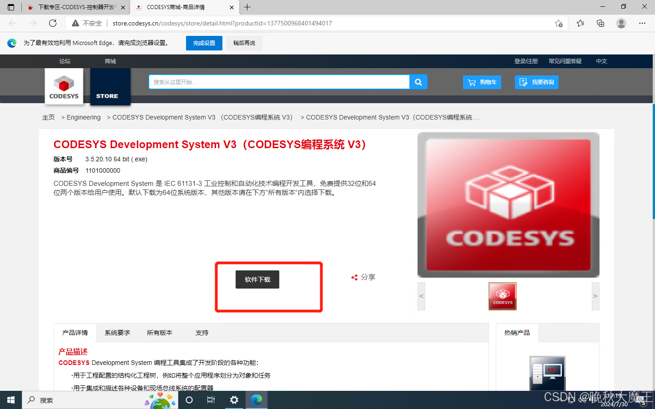Open 论坛 in top navigation
Viewport: 655px width, 409px height.
65,61
